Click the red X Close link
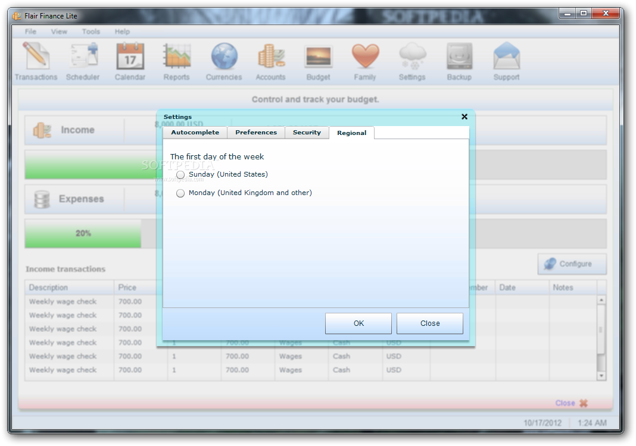 [571, 403]
